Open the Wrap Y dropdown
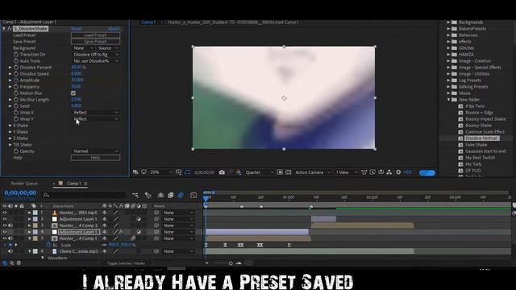The height and width of the screenshot is (290, 516). pos(95,119)
